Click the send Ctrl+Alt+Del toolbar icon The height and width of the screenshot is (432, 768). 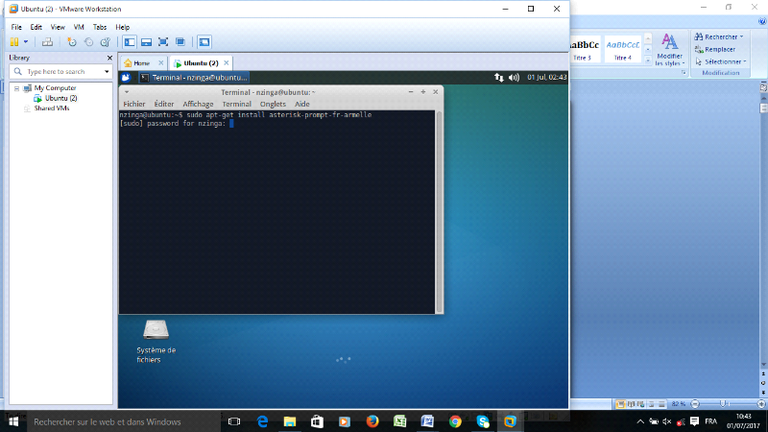(47, 42)
